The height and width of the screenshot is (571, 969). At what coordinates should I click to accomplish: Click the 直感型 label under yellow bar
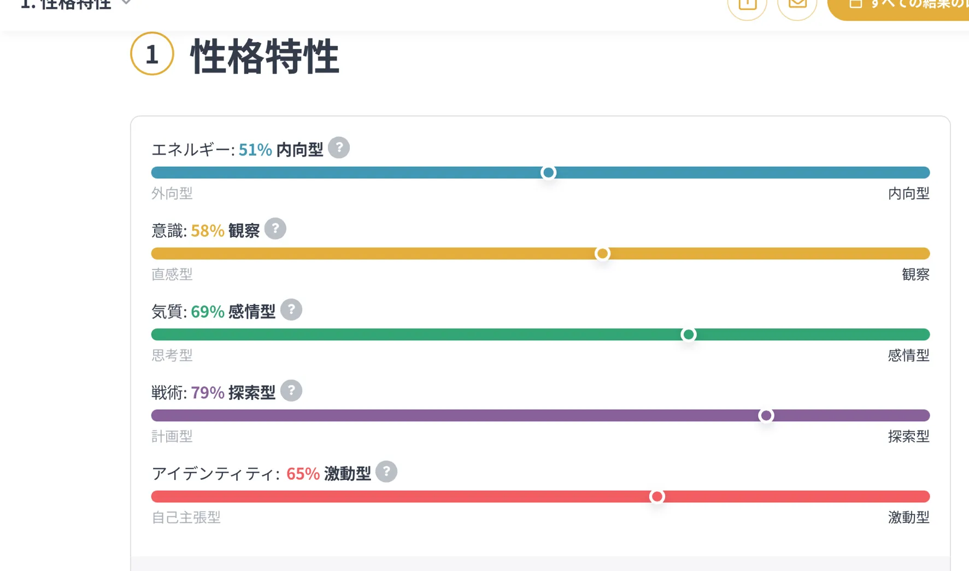[172, 274]
